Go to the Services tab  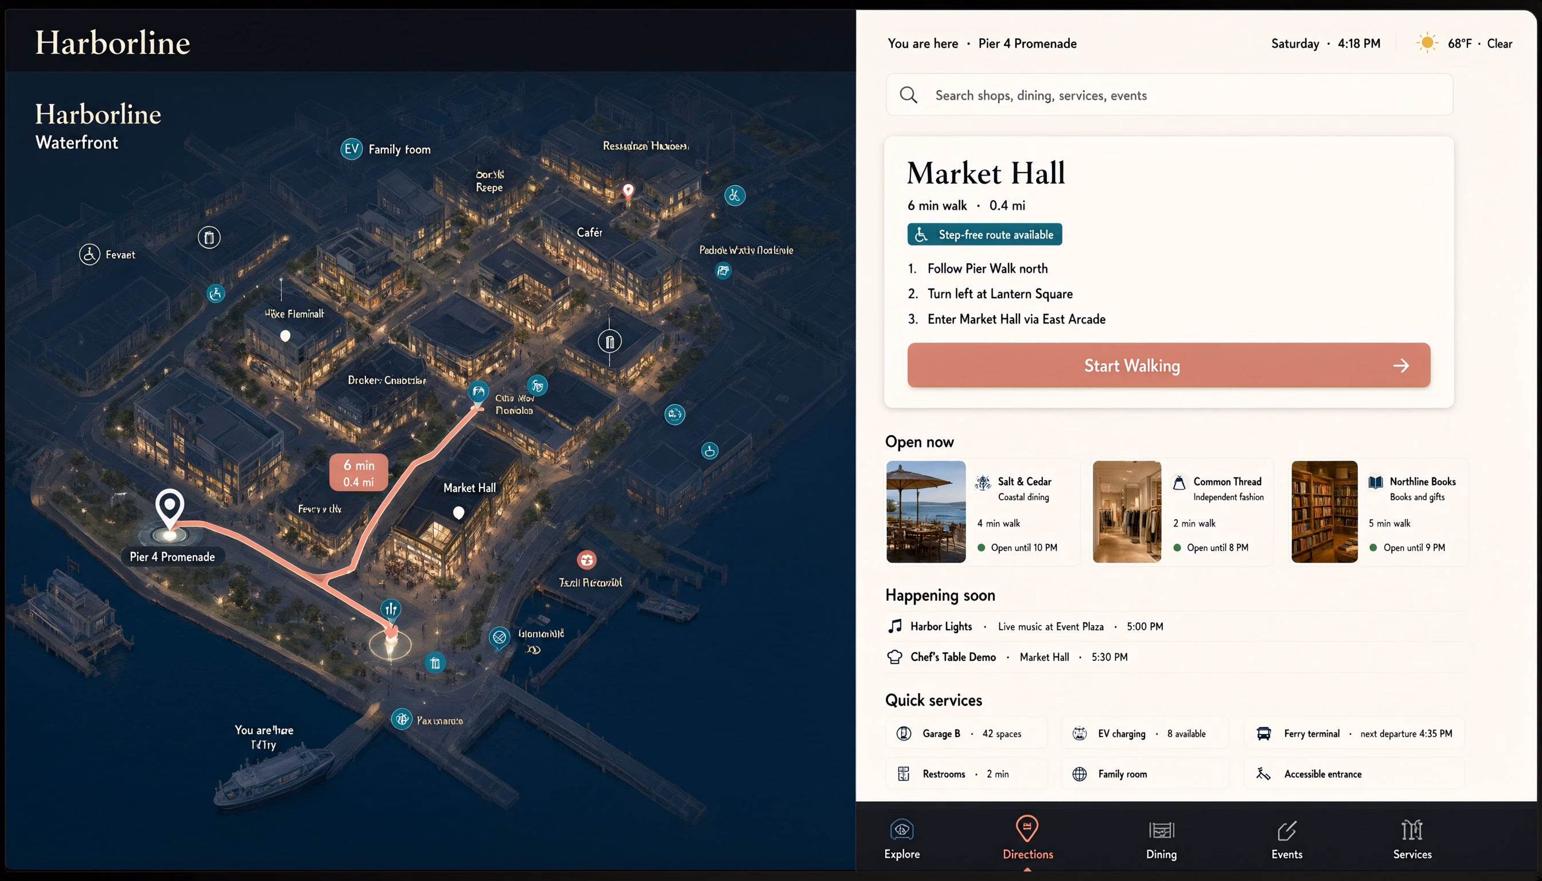(x=1412, y=839)
